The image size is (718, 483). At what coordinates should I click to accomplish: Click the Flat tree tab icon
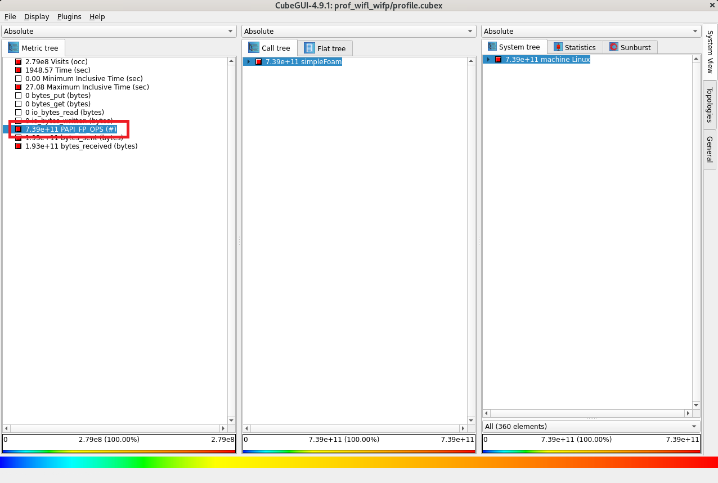pos(309,48)
